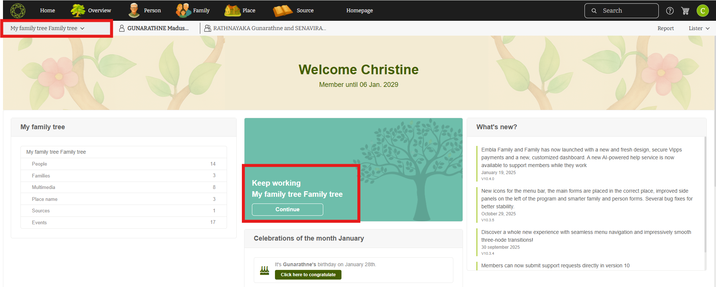Viewport: 716px width, 287px height.
Task: Open the green user profile avatar
Action: (702, 11)
